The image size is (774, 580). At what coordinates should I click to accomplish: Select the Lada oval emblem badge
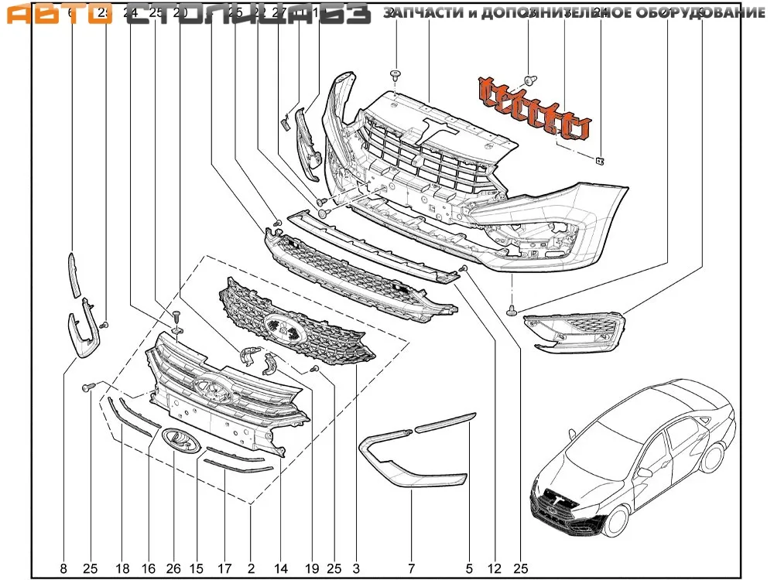tap(181, 442)
